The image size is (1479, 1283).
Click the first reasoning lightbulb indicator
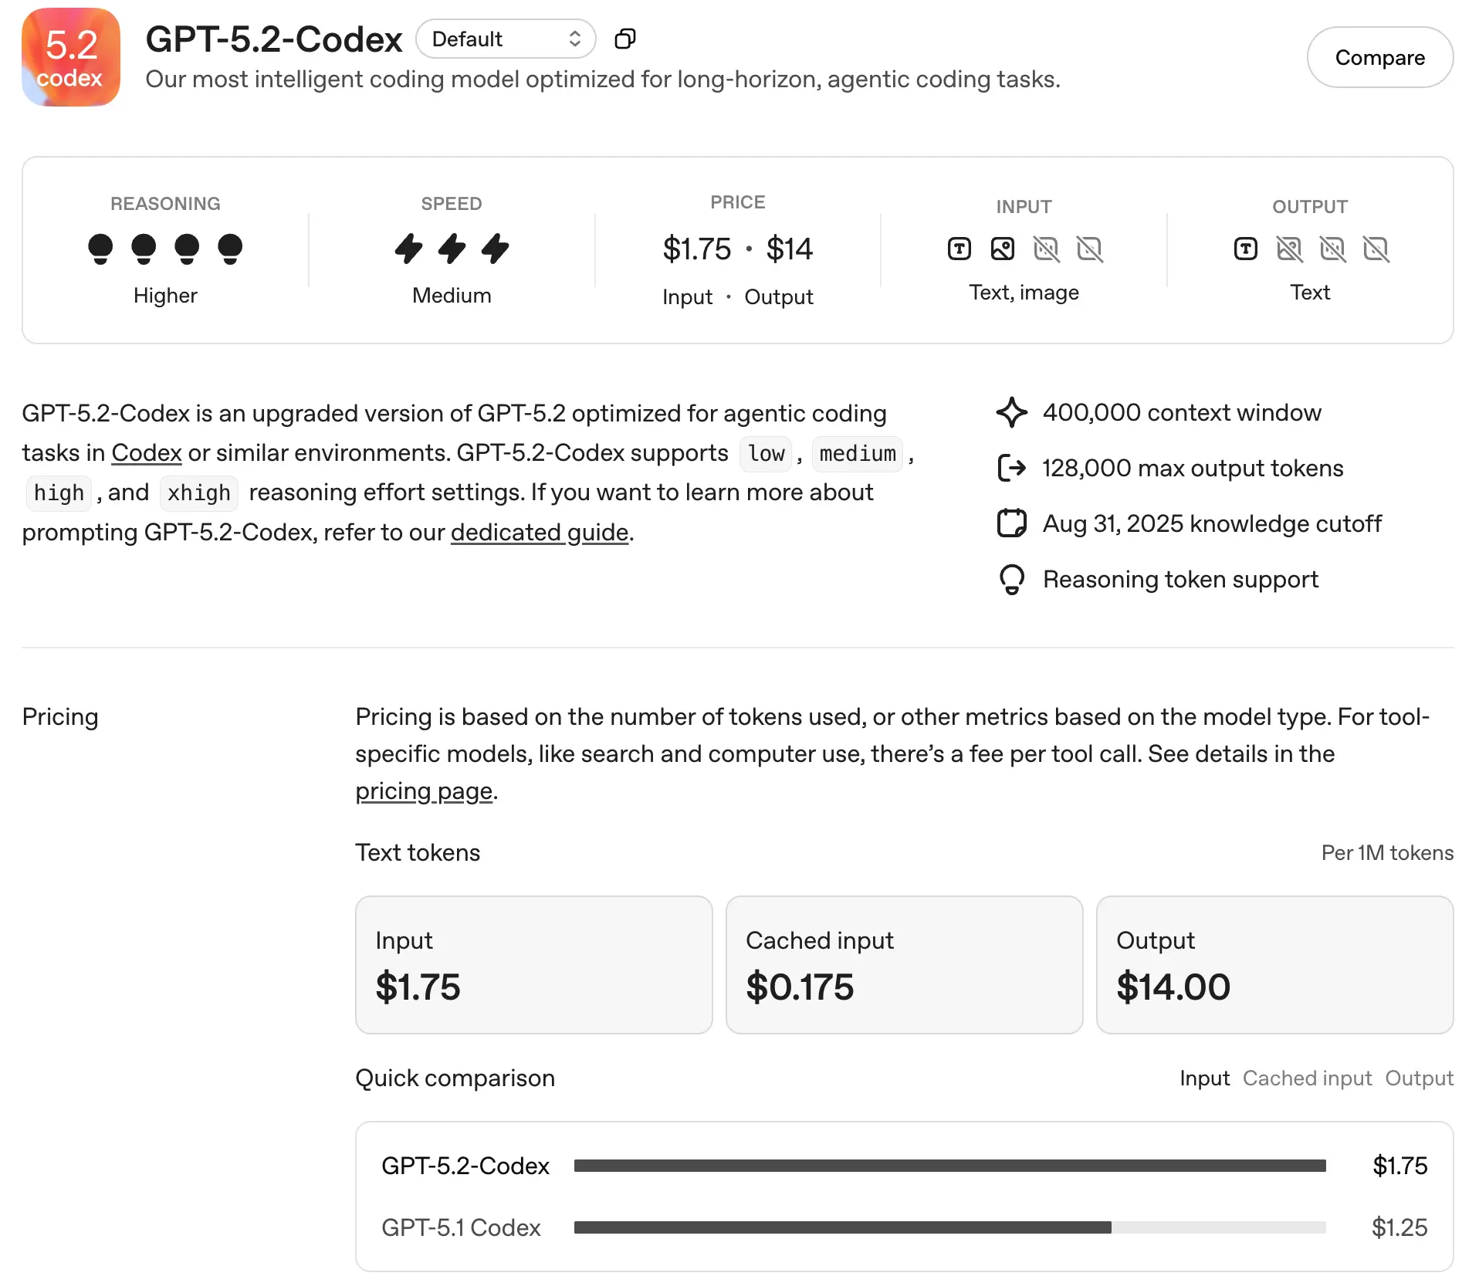100,249
